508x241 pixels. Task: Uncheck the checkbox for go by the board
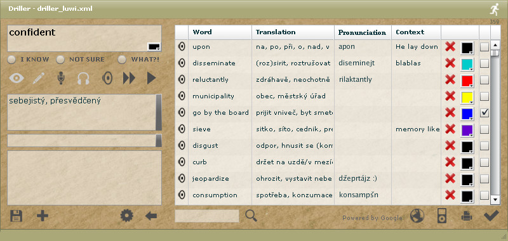click(485, 113)
